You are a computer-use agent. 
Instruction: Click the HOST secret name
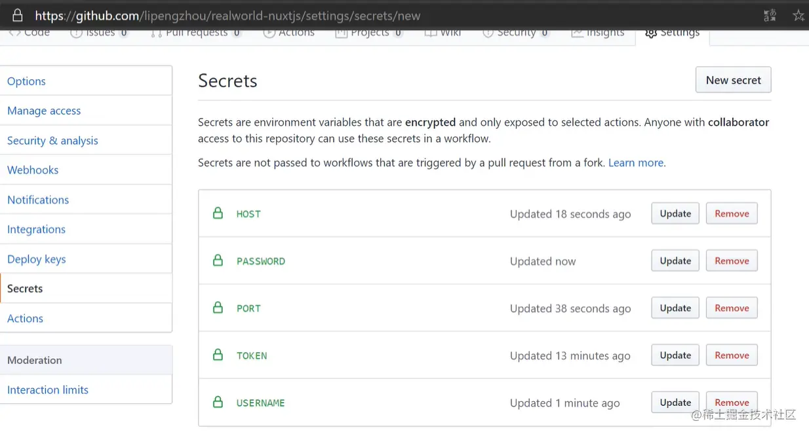coord(248,214)
